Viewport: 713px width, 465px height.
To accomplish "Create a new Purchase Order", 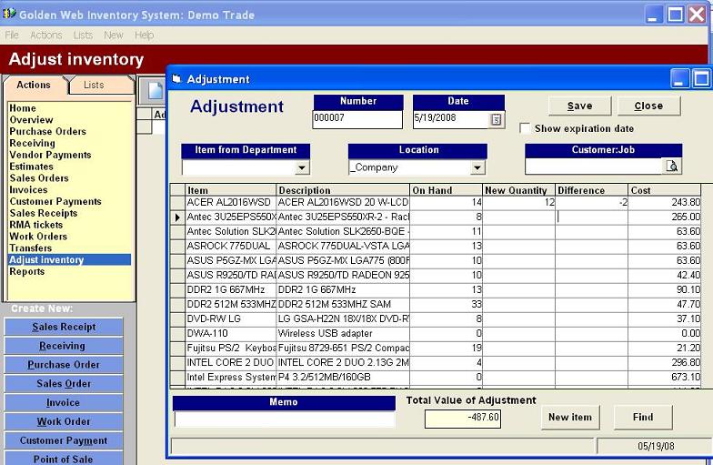I will tap(64, 365).
